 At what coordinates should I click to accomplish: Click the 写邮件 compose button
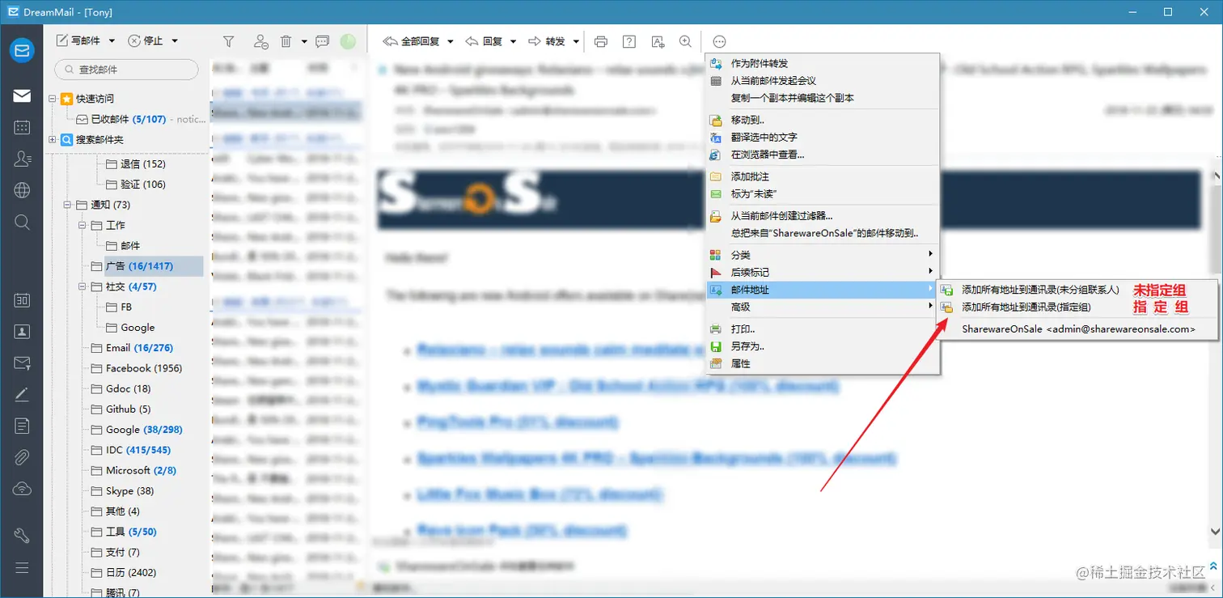[79, 41]
